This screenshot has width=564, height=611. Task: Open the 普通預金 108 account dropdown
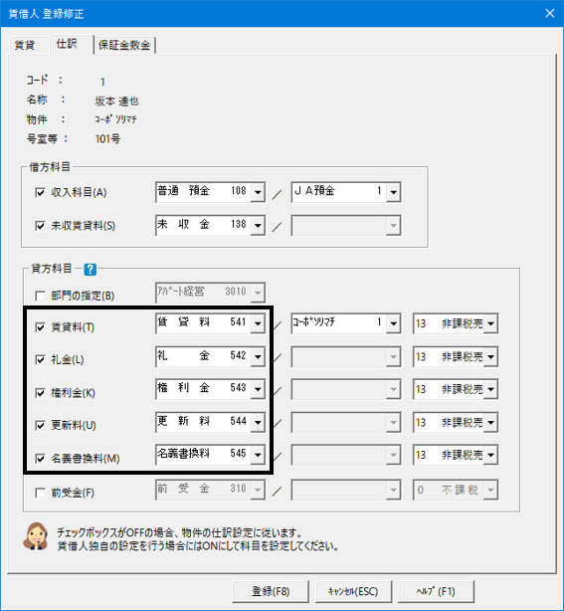coord(258,192)
